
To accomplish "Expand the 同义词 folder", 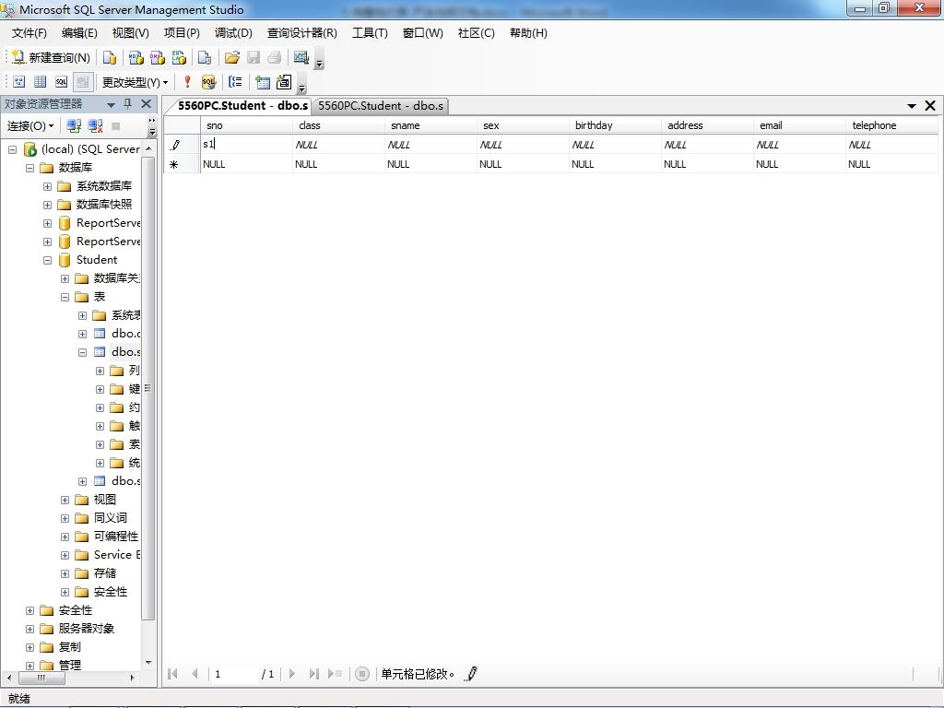I will pyautogui.click(x=65, y=518).
